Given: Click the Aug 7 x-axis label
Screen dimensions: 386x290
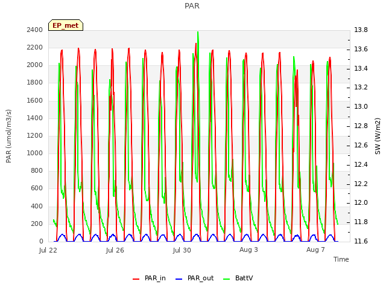Looking at the screenshot, I should [x=315, y=250].
